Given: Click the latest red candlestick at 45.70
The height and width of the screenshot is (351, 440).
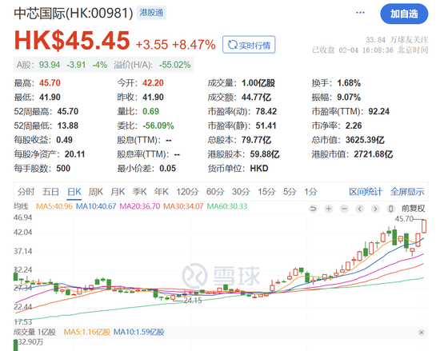Looking at the screenshot, I should (424, 226).
